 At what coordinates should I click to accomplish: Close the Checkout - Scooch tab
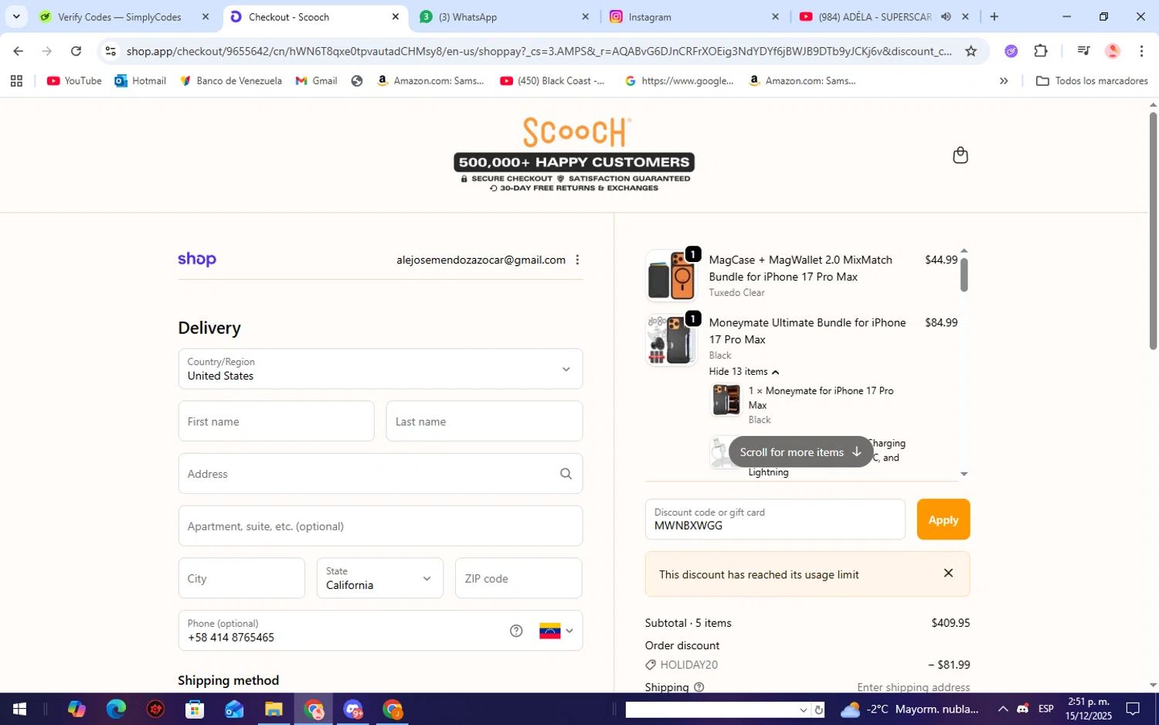tap(395, 16)
